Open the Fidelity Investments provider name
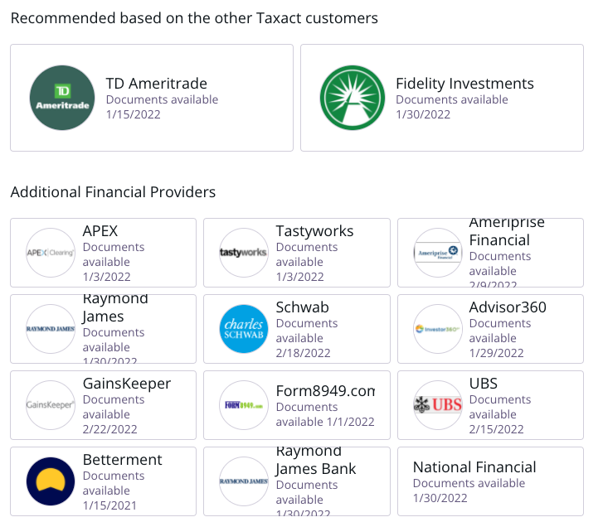This screenshot has height=522, width=603. [465, 84]
